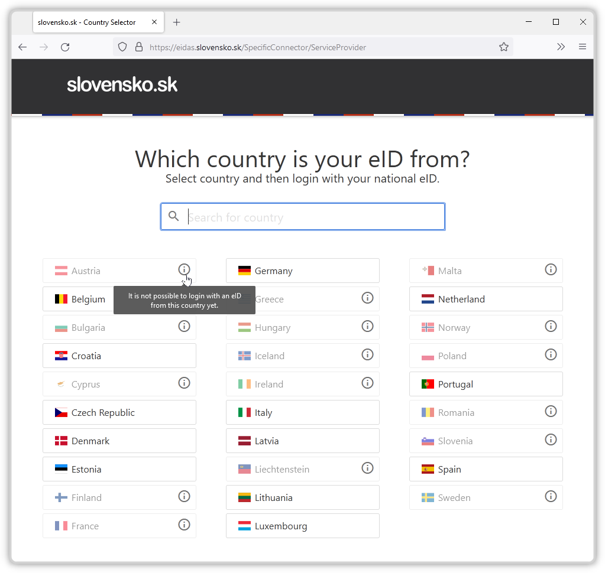
Task: Click the info icon beside Liechtenstein
Action: click(367, 468)
